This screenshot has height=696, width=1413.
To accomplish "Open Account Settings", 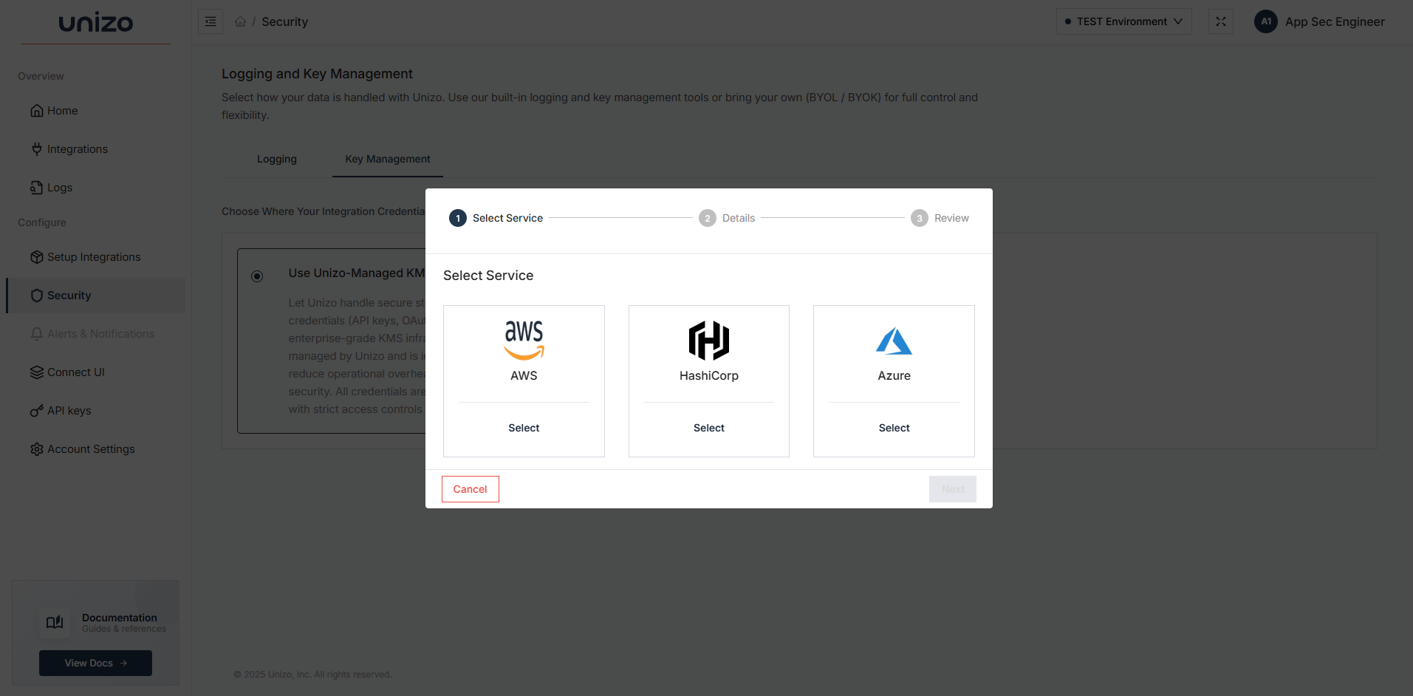I will (x=90, y=448).
